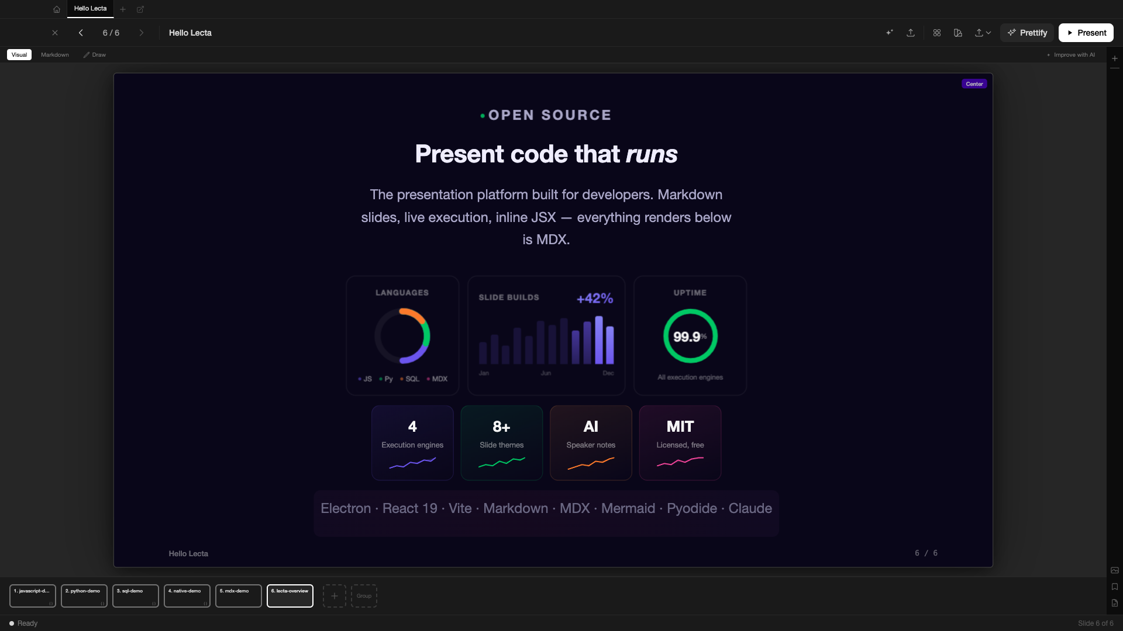Go to previous slide arrow
Image resolution: width=1123 pixels, height=631 pixels.
(81, 33)
